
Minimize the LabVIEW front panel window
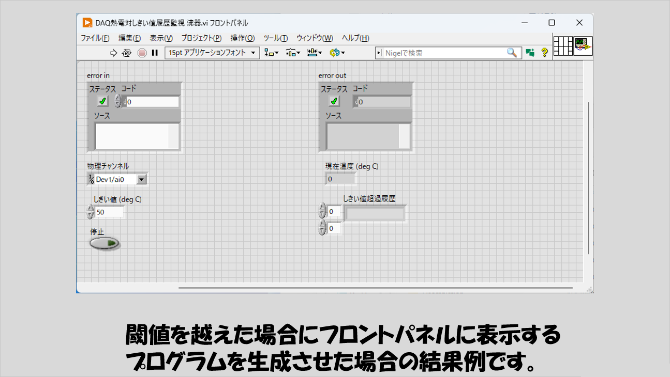(x=525, y=23)
